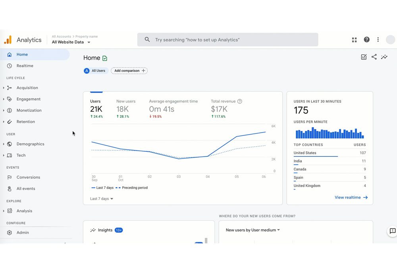Click the Analysis chart icon
The height and width of the screenshot is (278, 397).
tap(10, 210)
